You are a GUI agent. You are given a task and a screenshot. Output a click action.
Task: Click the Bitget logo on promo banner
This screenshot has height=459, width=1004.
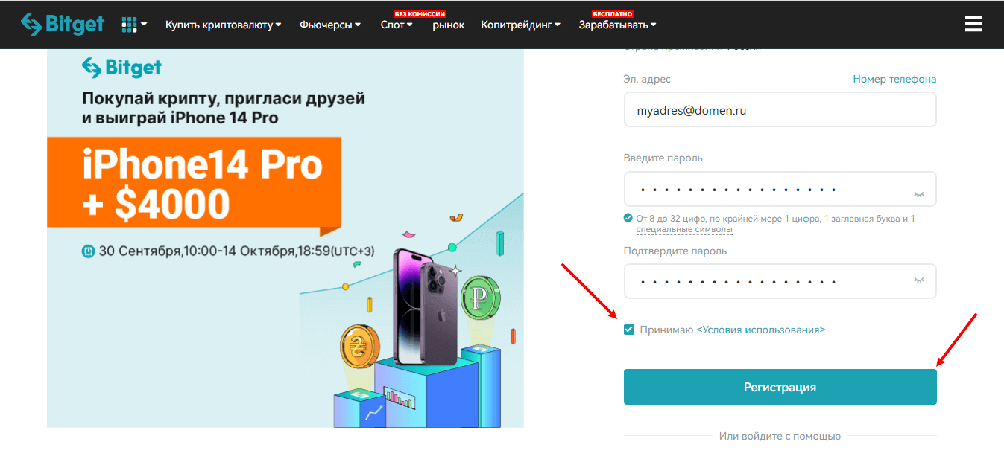pyautogui.click(x=122, y=68)
